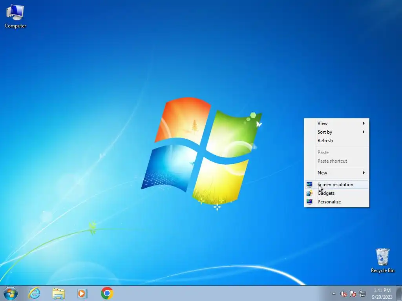Click the Personalize menu icon
402x301 pixels.
309,202
